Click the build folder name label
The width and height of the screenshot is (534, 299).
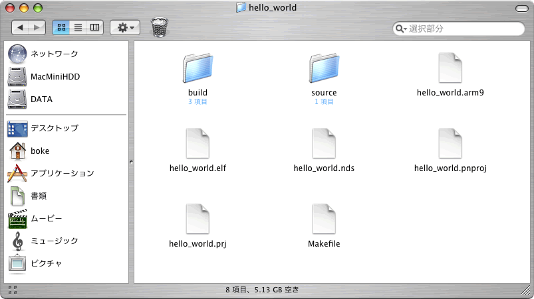coord(198,93)
